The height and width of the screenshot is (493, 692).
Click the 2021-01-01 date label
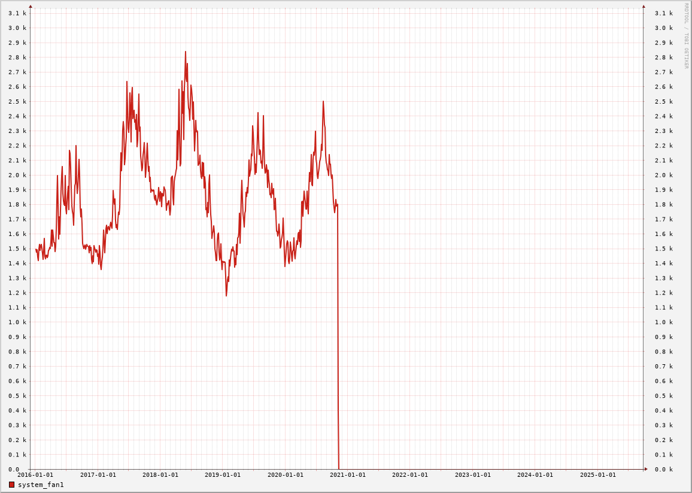348,475
